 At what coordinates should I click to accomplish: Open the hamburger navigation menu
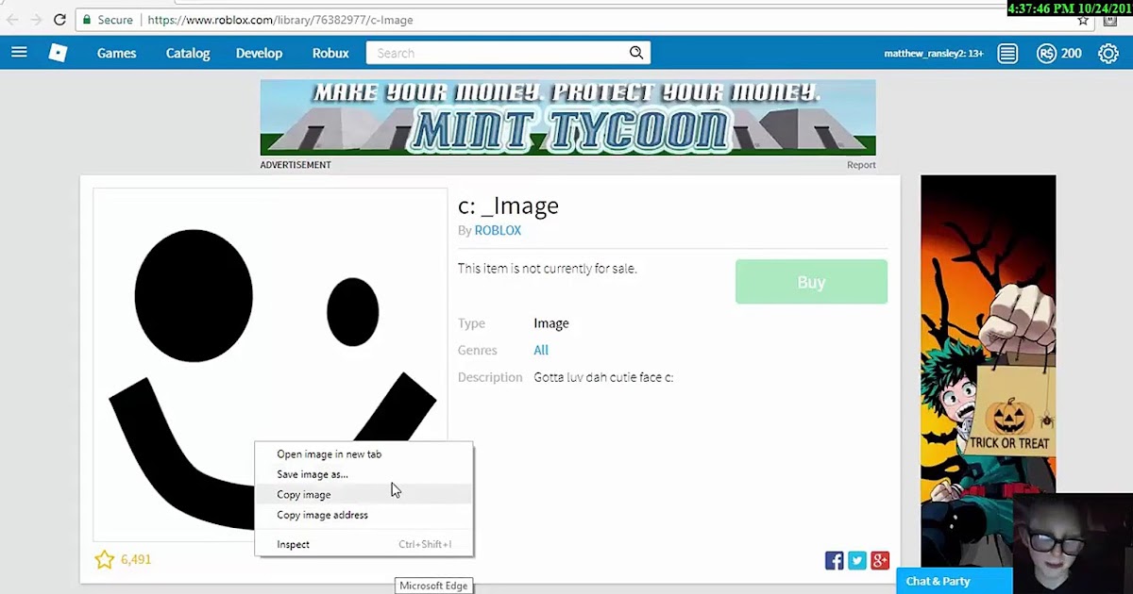(x=19, y=53)
